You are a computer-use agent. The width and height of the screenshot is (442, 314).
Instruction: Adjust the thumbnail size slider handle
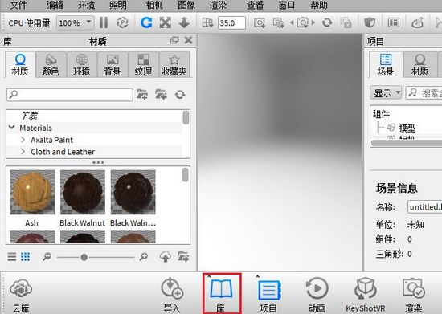click(84, 257)
